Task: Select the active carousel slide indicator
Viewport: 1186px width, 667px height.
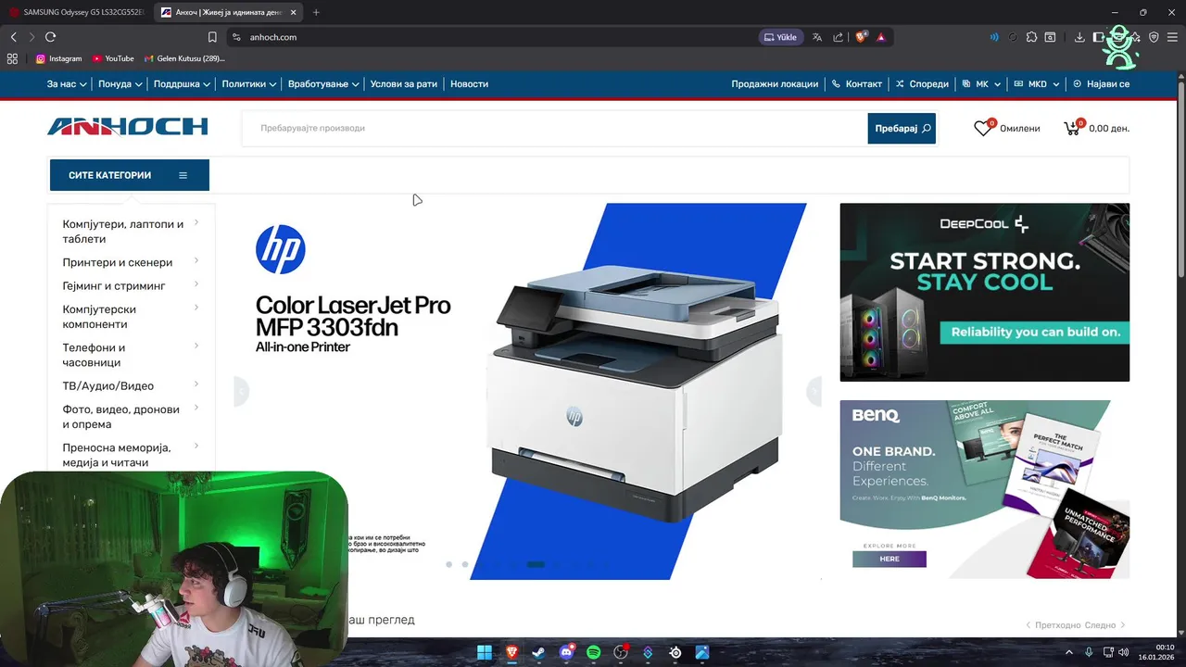Action: click(x=536, y=564)
